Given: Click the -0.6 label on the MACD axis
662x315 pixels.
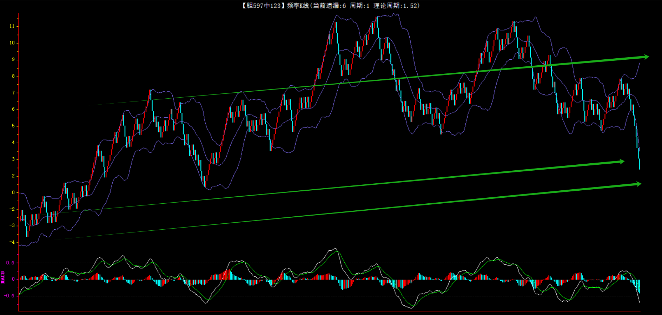Looking at the screenshot, I should [x=9, y=296].
